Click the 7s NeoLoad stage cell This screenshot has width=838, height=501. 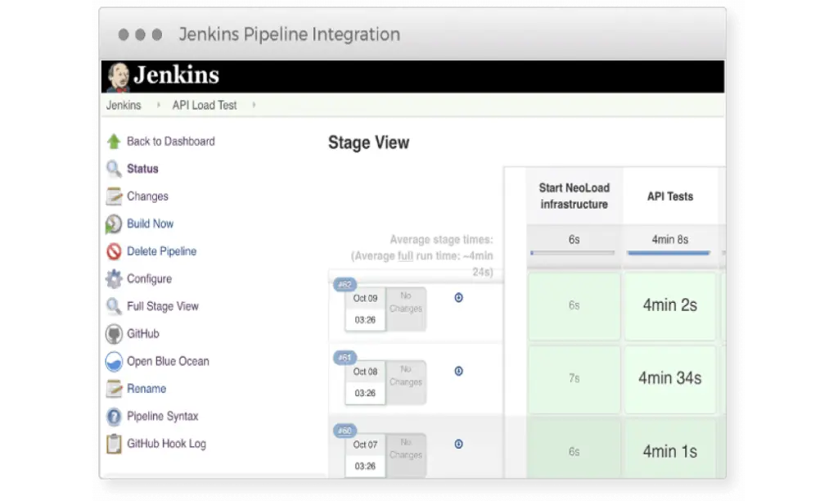[x=574, y=379]
